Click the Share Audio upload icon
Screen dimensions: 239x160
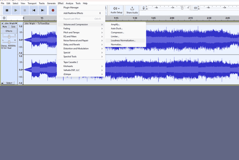click(x=132, y=9)
